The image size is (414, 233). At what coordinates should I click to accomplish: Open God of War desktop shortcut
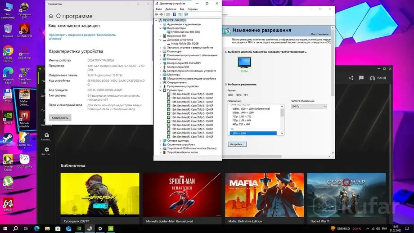(24, 53)
